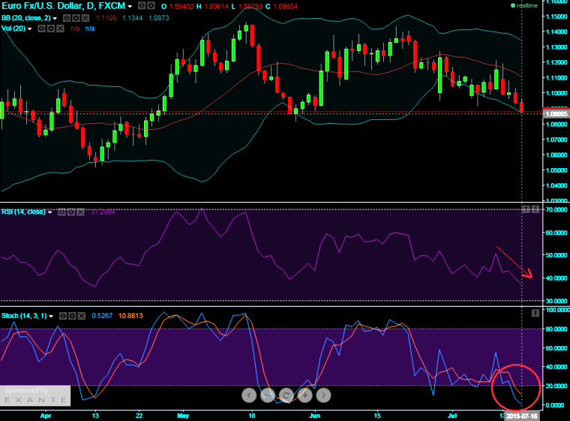Remove RSI indicator with X icon
The image size is (570, 421).
click(80, 212)
